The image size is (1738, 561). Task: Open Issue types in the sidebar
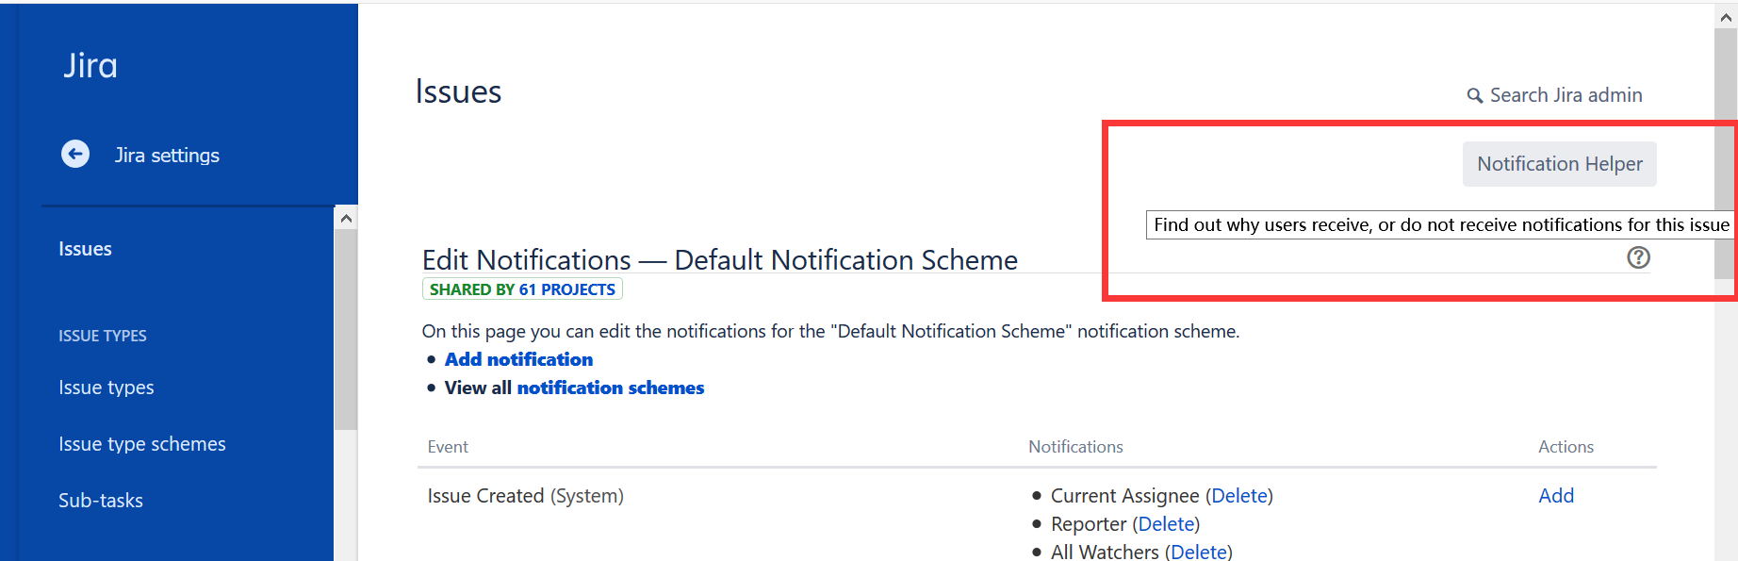(x=106, y=387)
